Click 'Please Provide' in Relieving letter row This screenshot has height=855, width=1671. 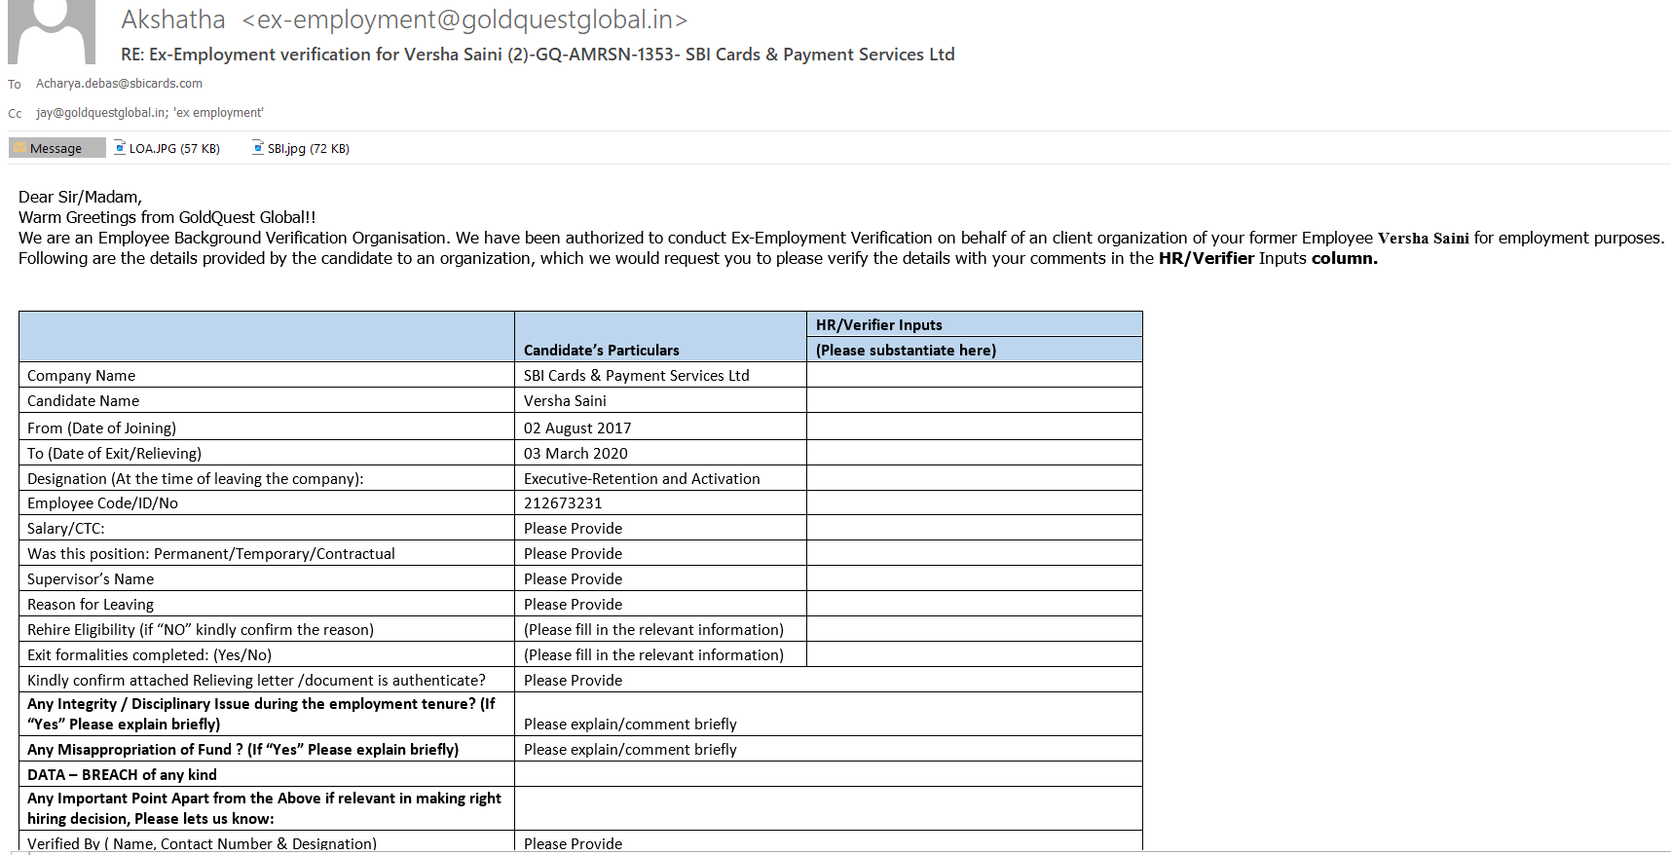pos(573,681)
